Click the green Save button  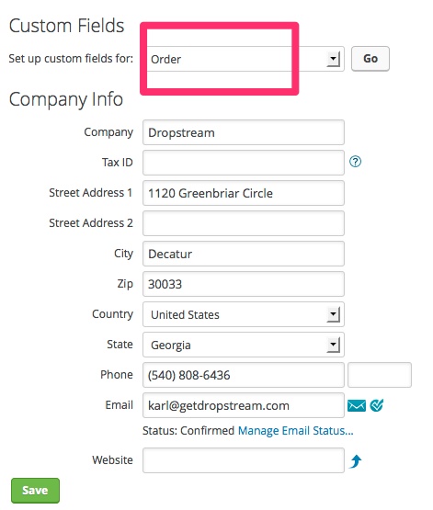(35, 490)
